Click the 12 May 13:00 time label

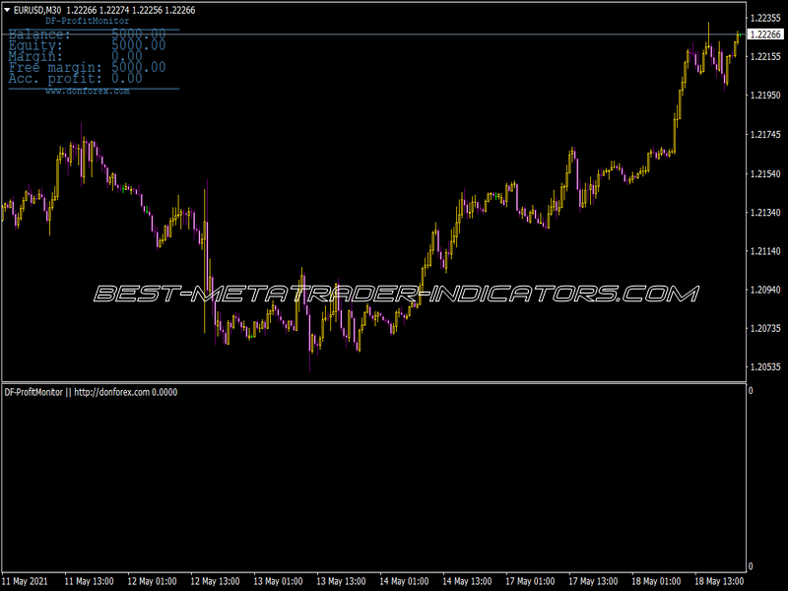click(x=215, y=581)
